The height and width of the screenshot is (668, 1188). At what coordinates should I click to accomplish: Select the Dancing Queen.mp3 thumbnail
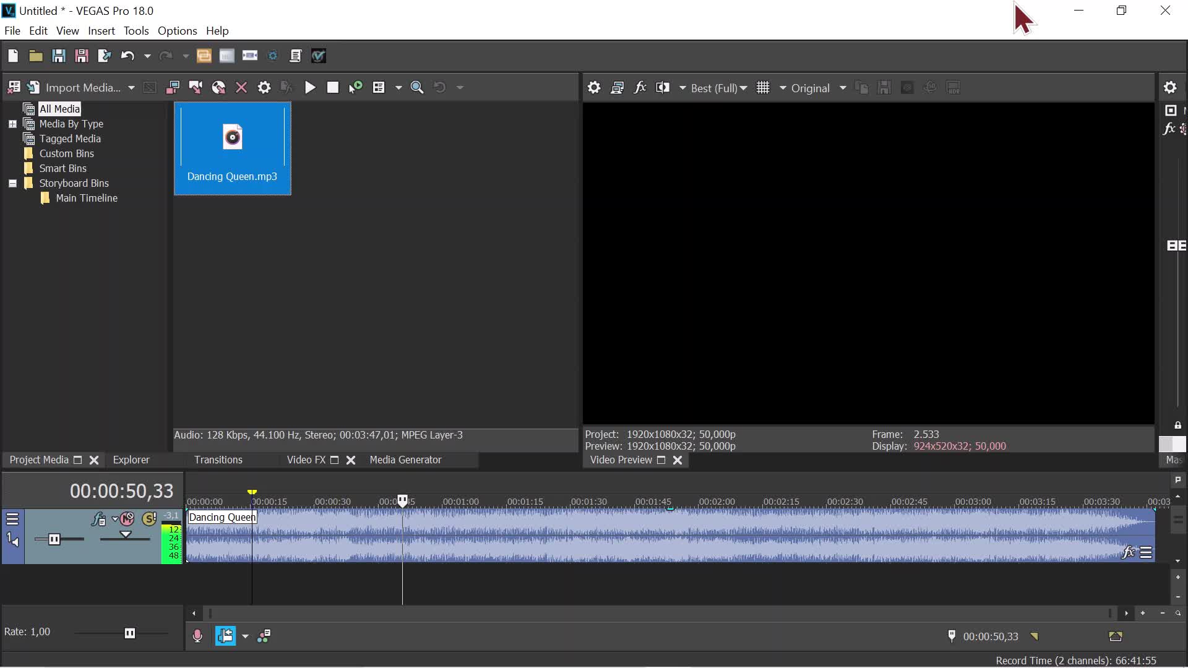tap(232, 148)
